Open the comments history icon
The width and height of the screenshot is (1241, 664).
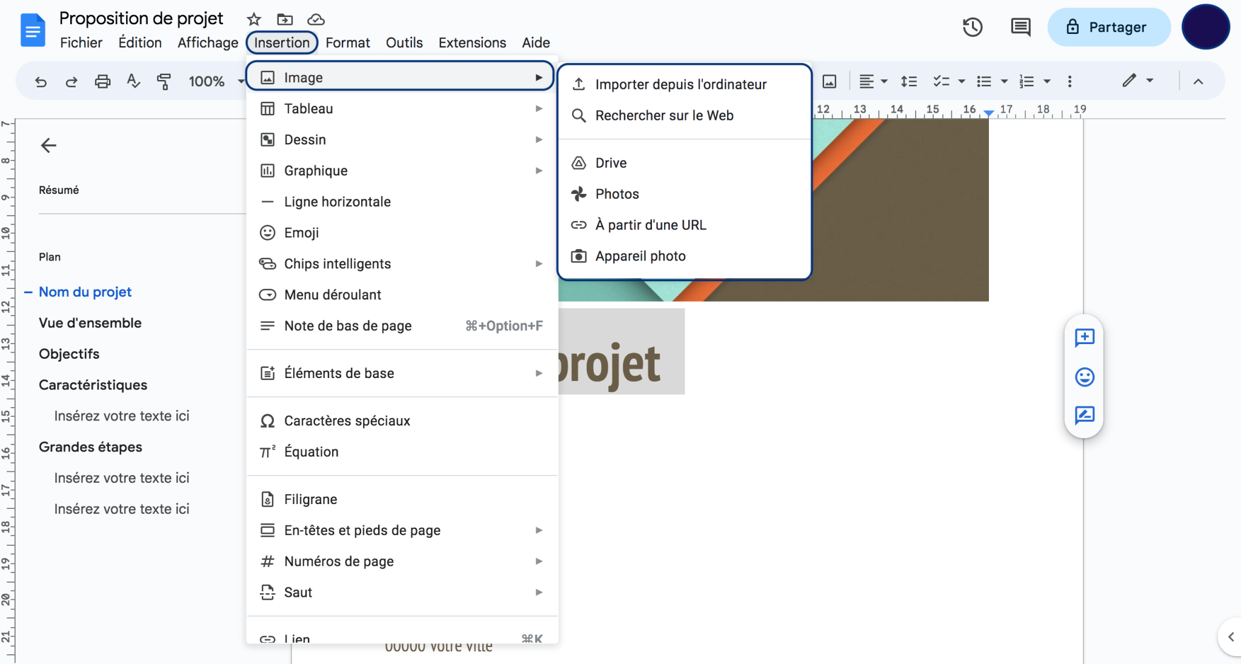pos(1021,27)
